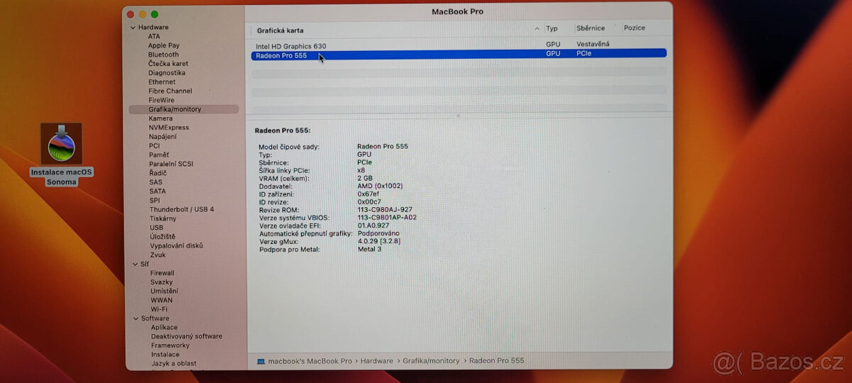Screen dimensions: 852x383
Task: Select WWAN under Síť
Action: (161, 300)
